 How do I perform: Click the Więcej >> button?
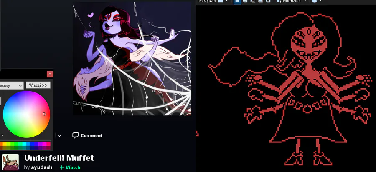(38, 85)
